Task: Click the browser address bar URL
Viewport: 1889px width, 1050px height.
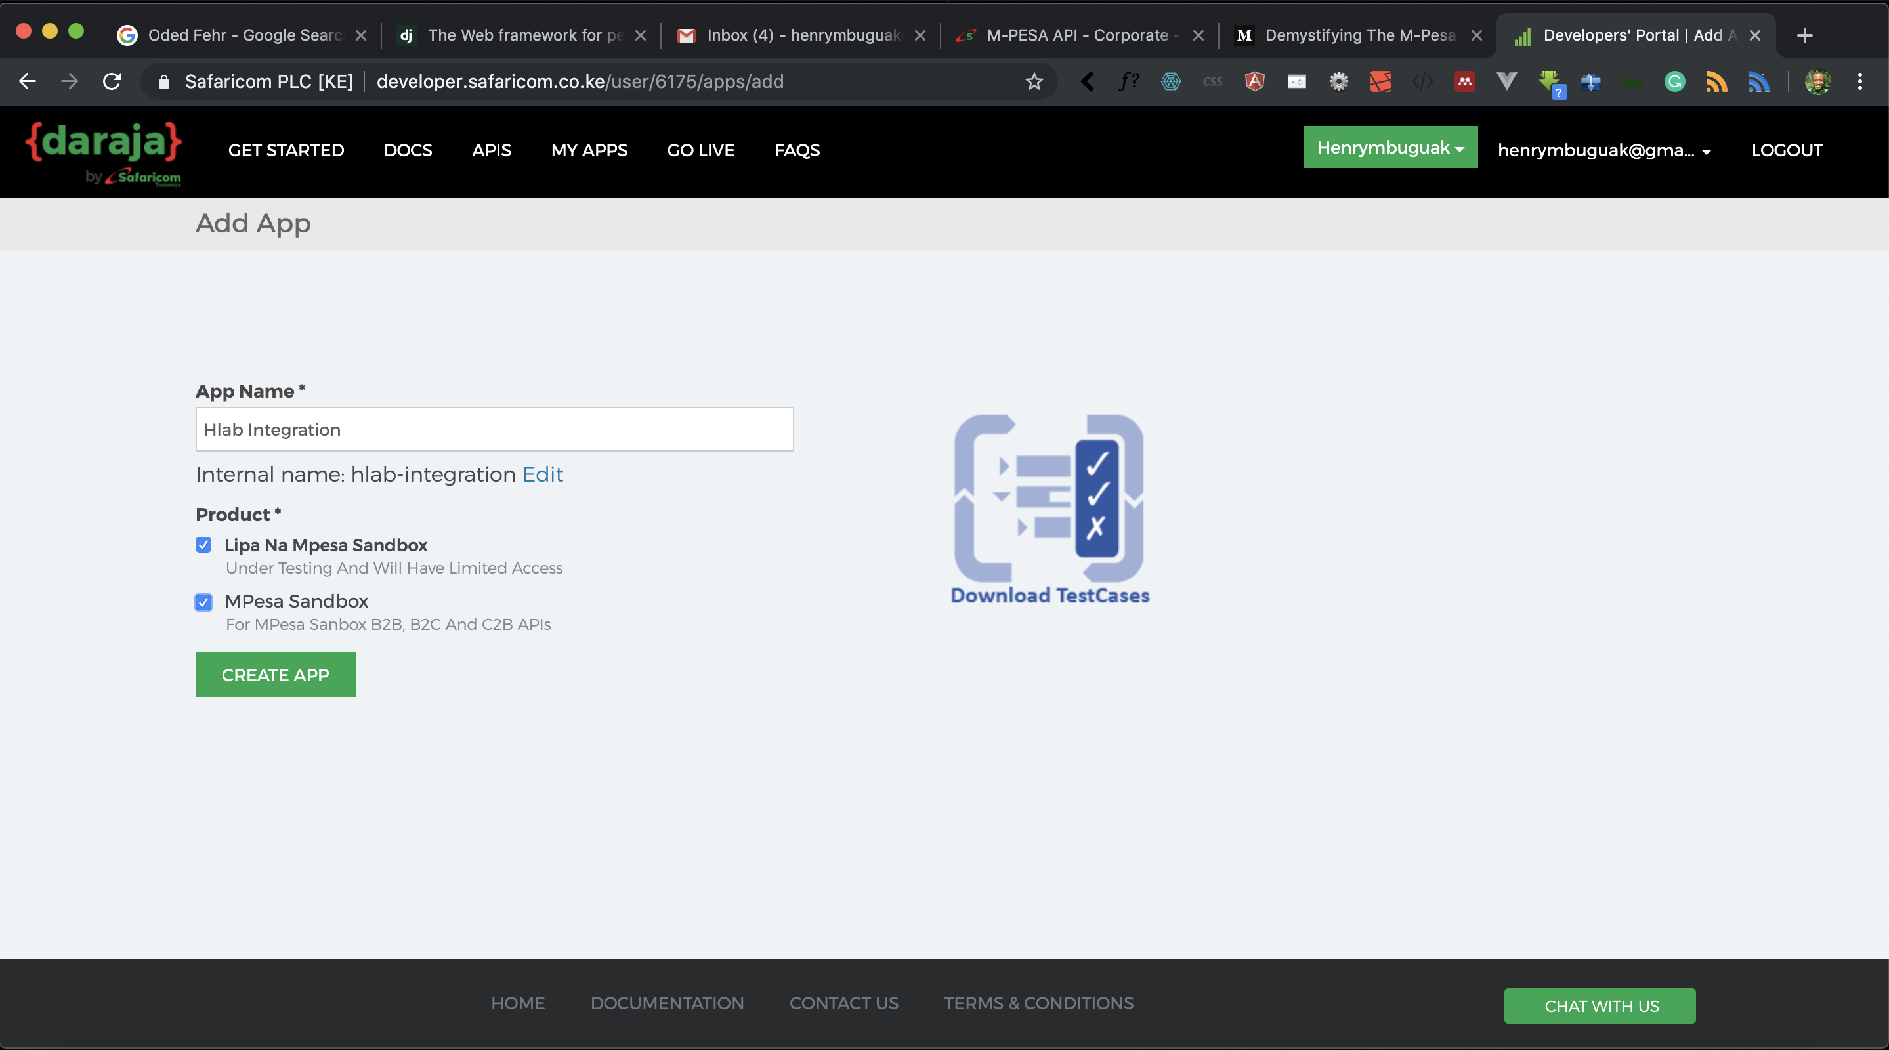Action: point(580,81)
